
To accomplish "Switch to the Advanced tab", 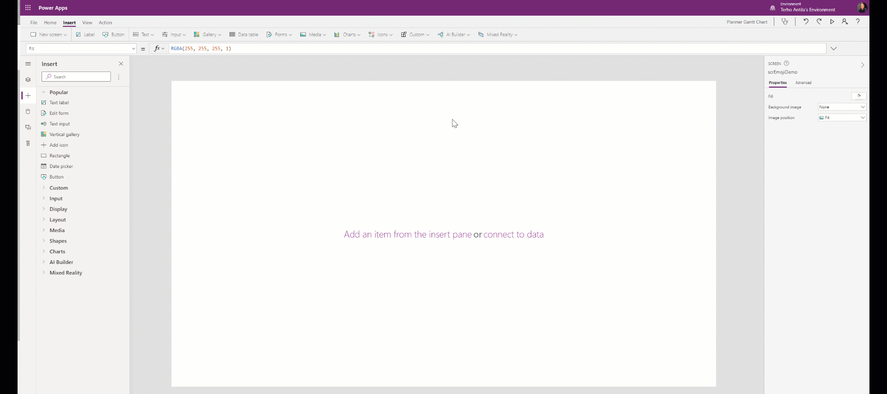I will (x=803, y=83).
